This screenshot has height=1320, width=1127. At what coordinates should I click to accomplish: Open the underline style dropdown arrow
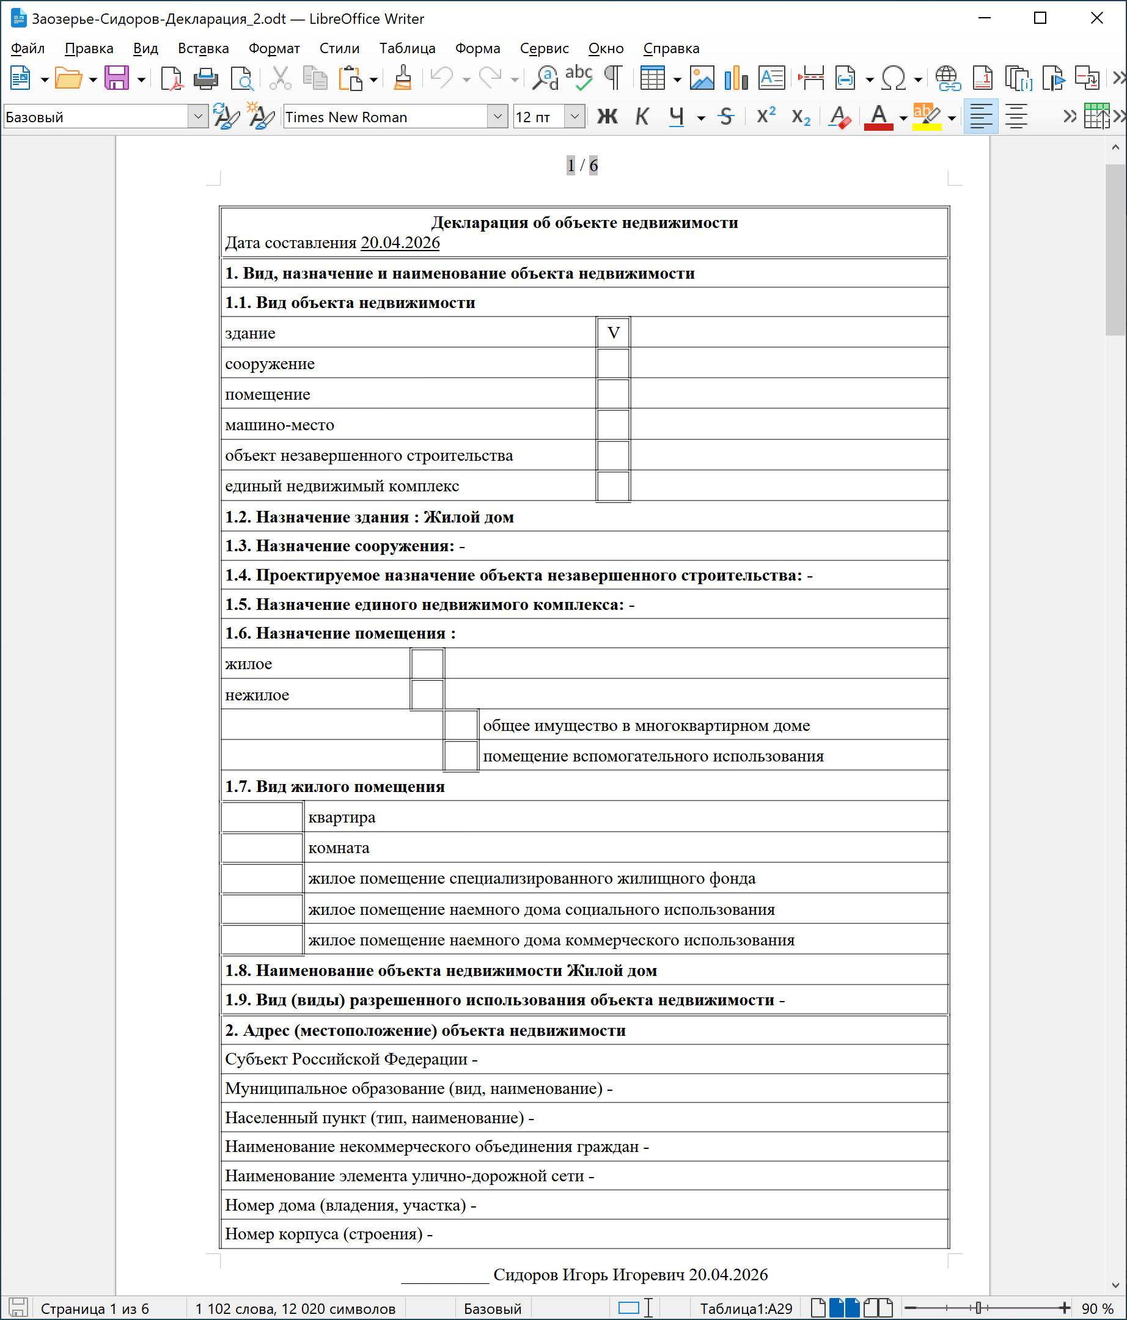(x=701, y=118)
